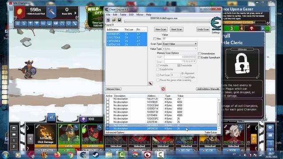Select the Alignment radio button

[183, 73]
